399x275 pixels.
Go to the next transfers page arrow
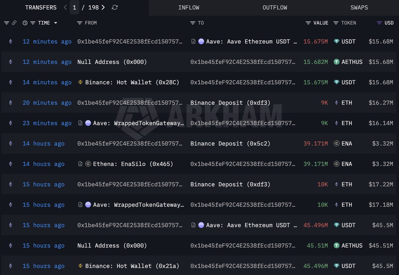tap(103, 7)
